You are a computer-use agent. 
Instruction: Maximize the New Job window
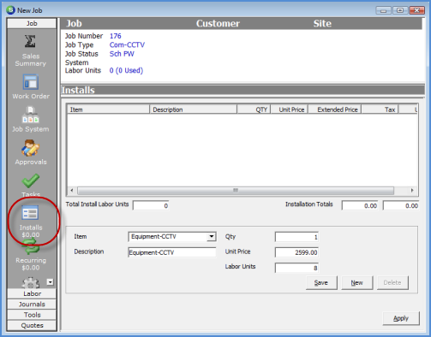tap(400, 10)
